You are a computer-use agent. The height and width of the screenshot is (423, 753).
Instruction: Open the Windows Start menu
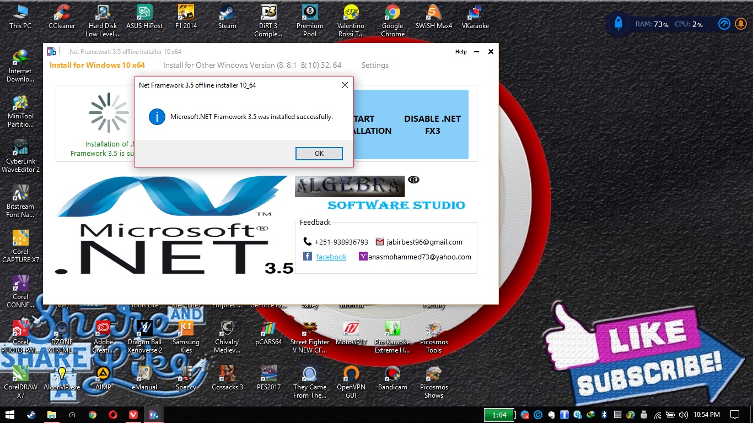(10, 415)
